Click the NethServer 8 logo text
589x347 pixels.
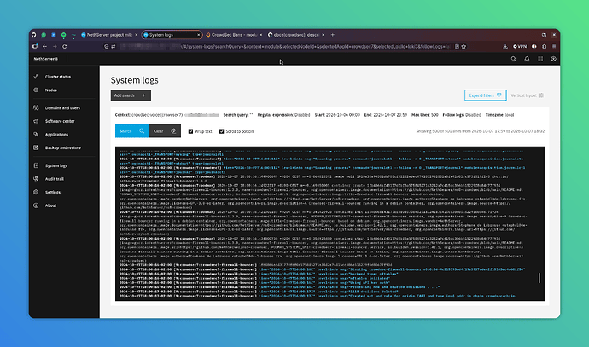coord(46,59)
